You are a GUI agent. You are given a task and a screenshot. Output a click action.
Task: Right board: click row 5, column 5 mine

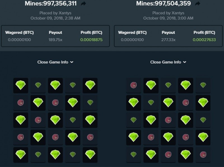tap(203, 155)
